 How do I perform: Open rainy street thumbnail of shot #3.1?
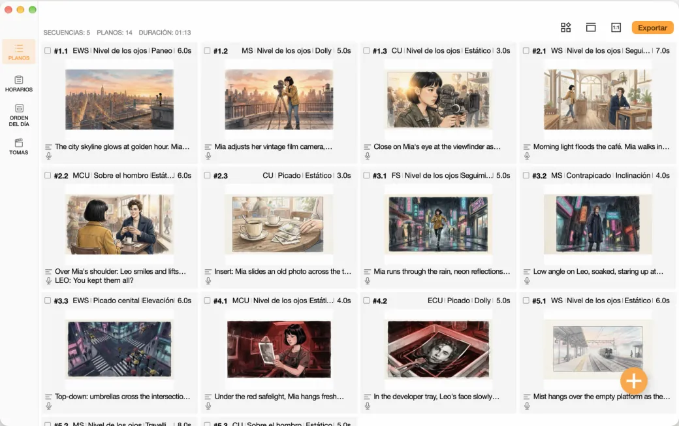(438, 224)
